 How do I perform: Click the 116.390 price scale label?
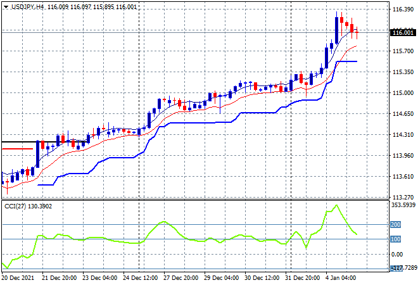(x=403, y=9)
